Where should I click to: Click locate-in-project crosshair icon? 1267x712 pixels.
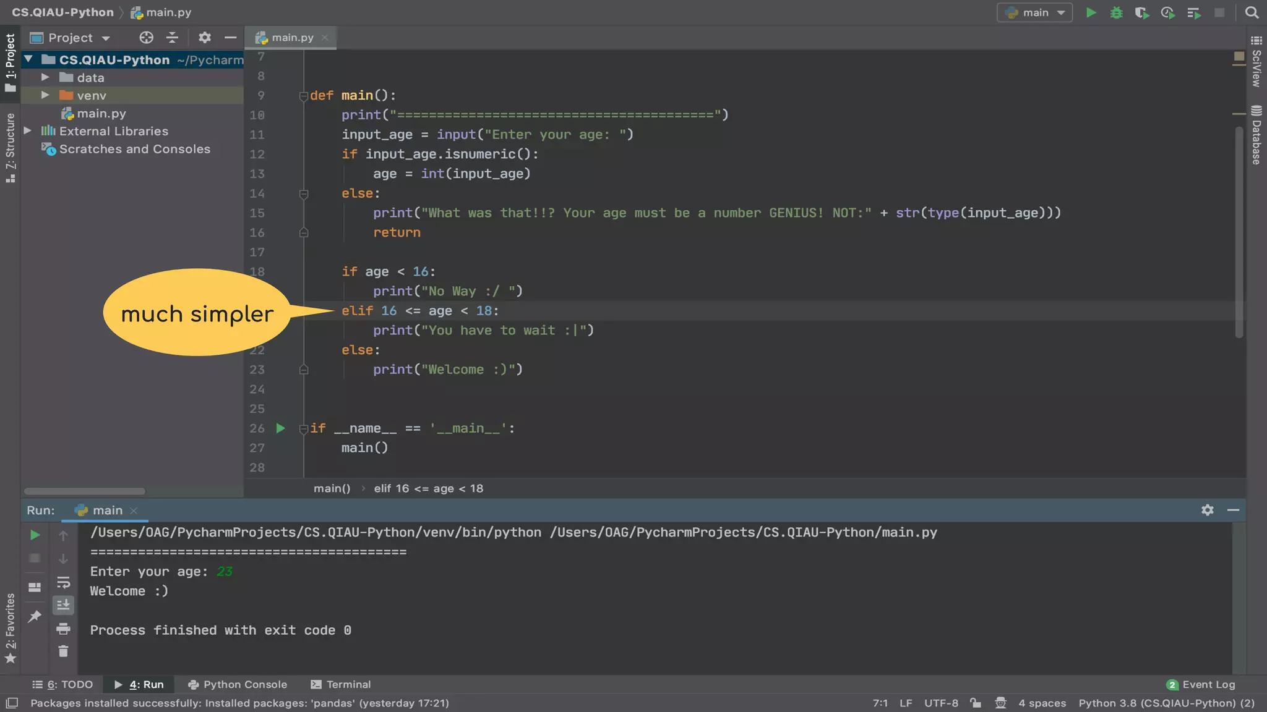click(x=146, y=38)
